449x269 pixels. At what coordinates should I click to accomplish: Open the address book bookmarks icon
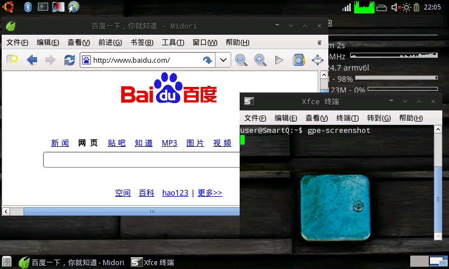[x=298, y=60]
